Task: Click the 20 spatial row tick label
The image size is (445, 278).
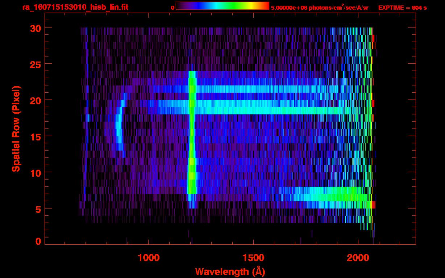Action: click(x=35, y=100)
